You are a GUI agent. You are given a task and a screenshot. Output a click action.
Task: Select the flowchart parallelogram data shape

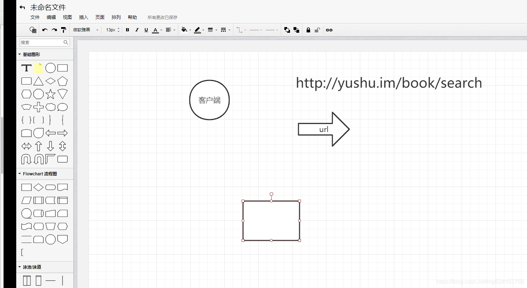pos(26,200)
